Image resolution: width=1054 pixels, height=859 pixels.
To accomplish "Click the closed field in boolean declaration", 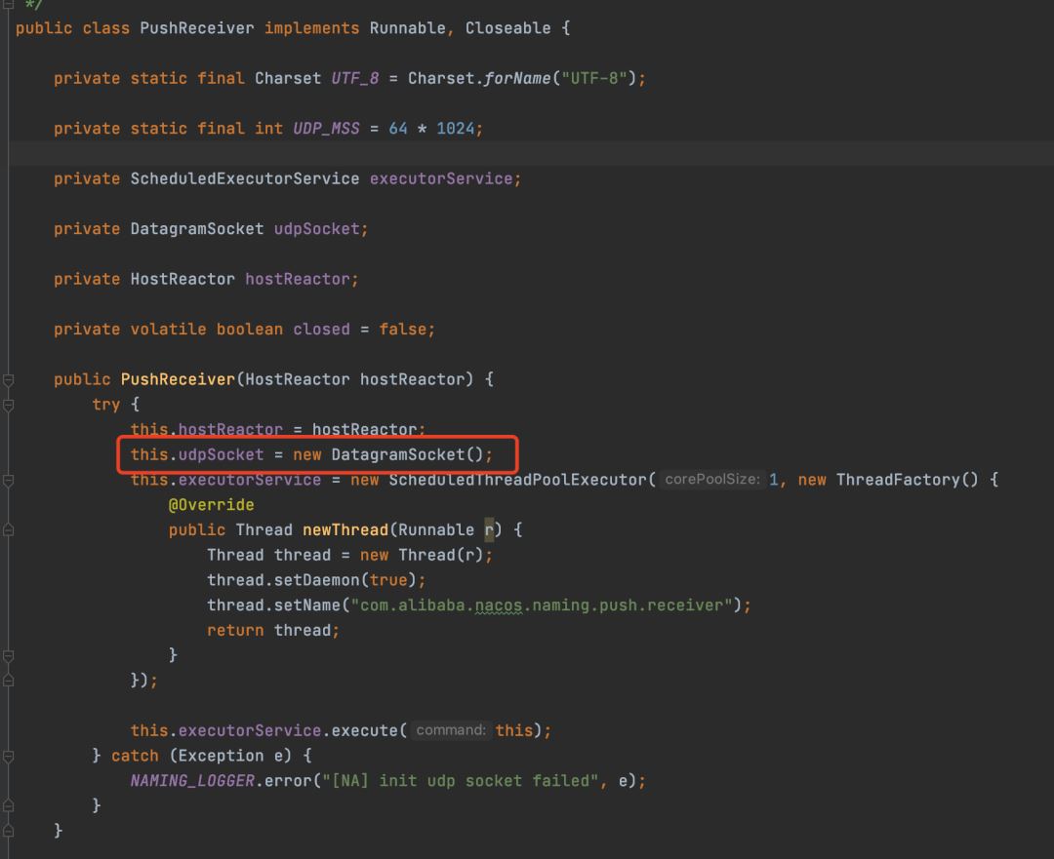I will (321, 330).
